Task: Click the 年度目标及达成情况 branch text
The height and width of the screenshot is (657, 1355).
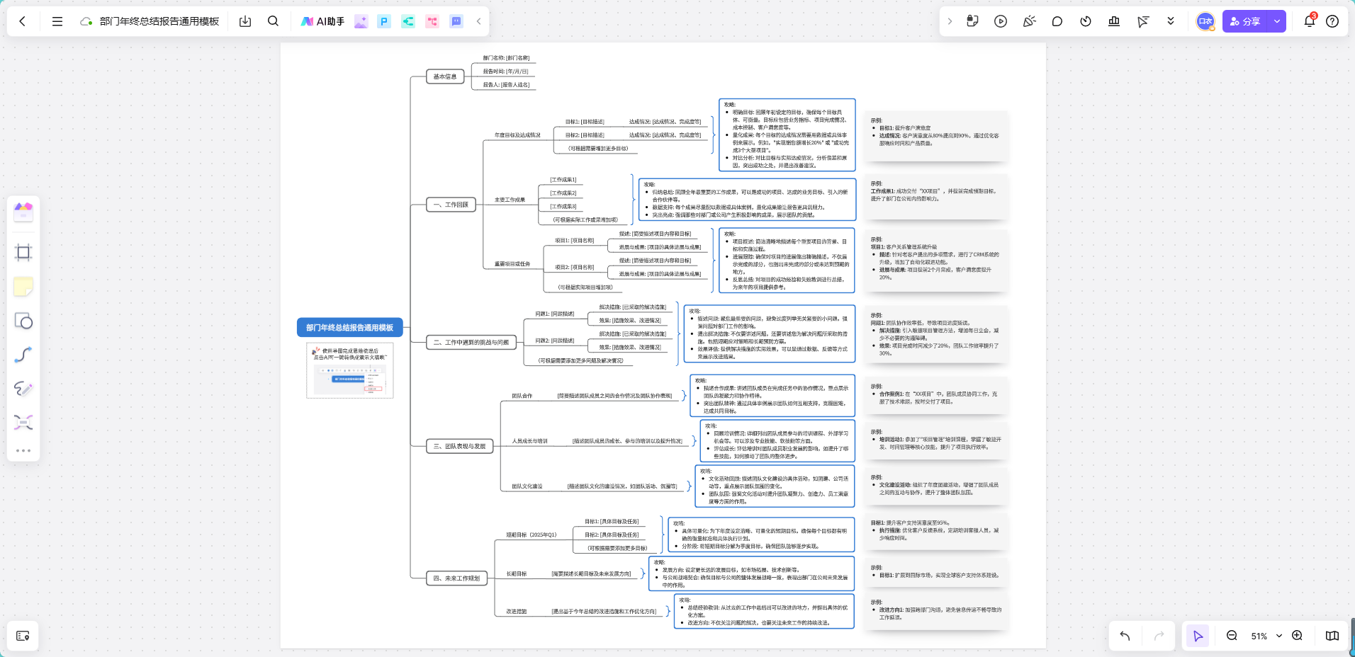Action: [x=517, y=135]
